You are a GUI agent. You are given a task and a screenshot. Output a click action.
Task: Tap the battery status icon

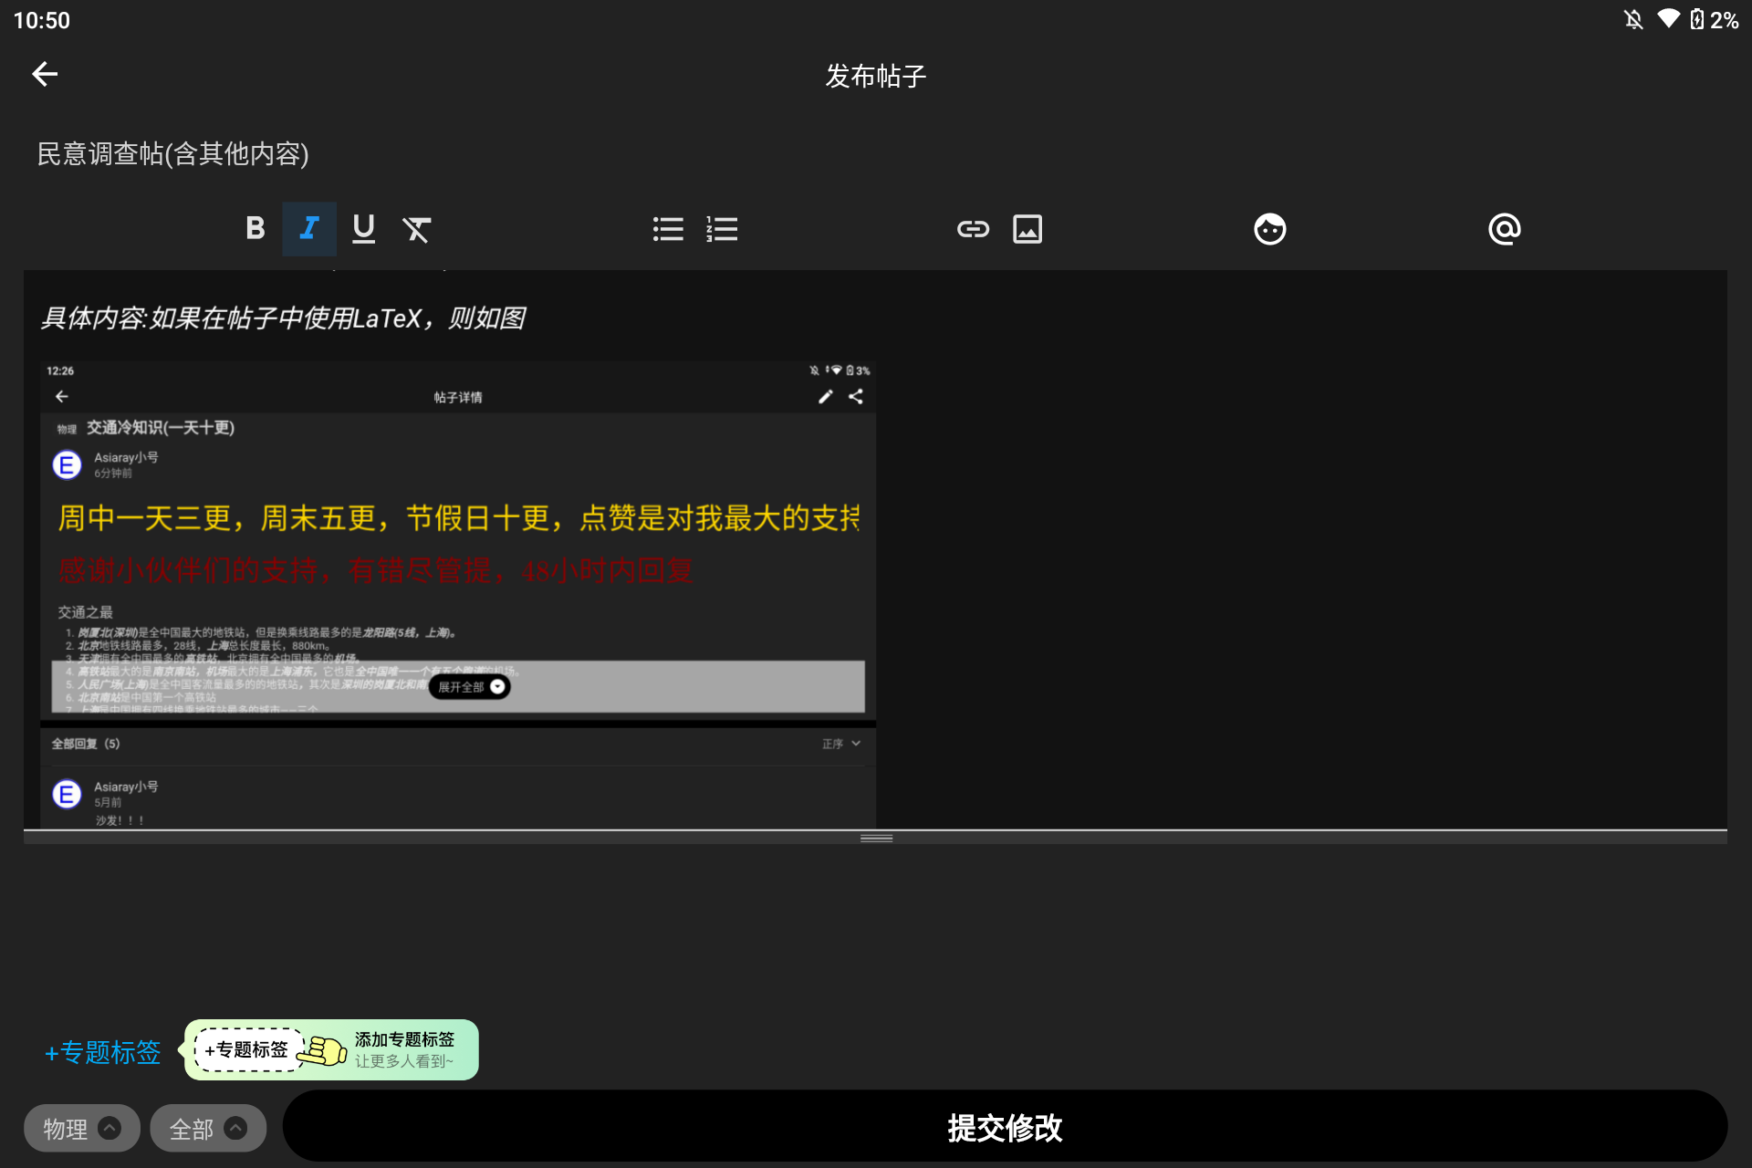tap(1696, 19)
